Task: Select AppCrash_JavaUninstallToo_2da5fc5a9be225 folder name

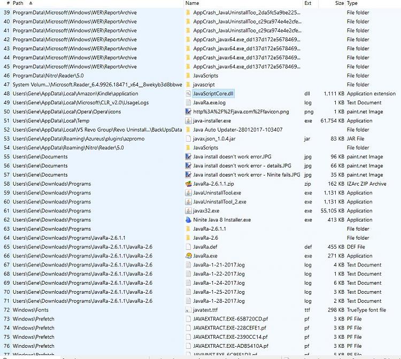Action: coord(247,12)
